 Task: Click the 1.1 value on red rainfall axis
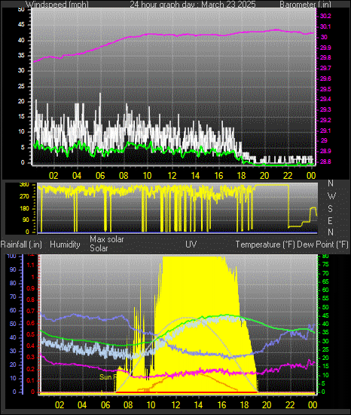31,265
